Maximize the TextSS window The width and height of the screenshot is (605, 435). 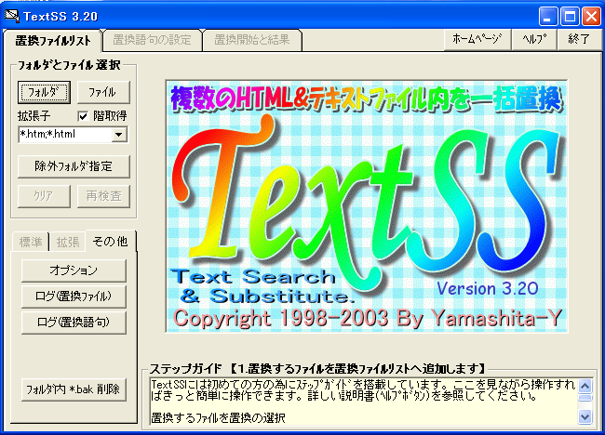(x=570, y=17)
